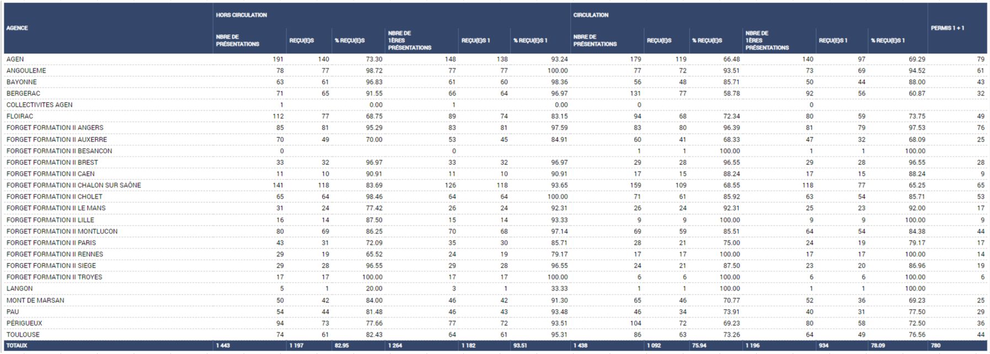Select the FORGET FORMATION II LE MANS row
Image resolution: width=990 pixels, height=354 pixels.
click(56, 208)
